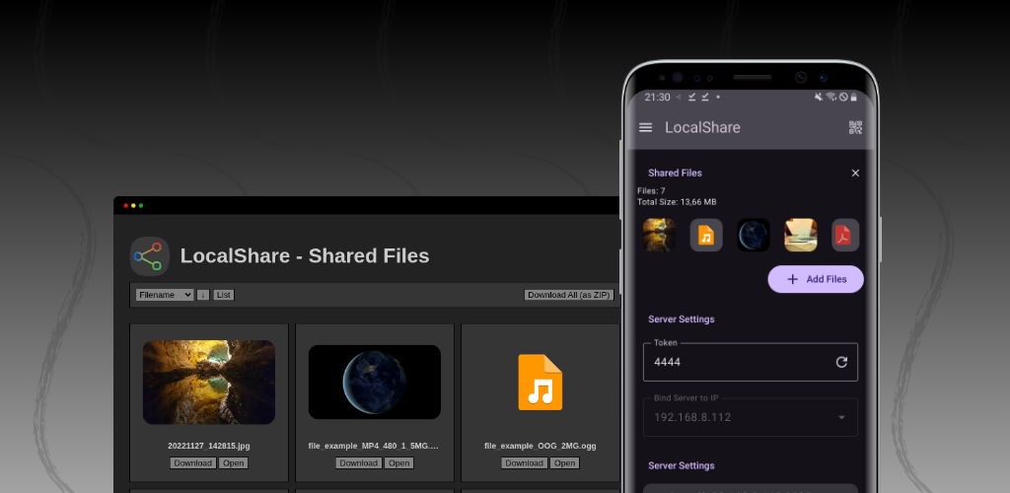Toggle sort direction with the arrow button

203,295
